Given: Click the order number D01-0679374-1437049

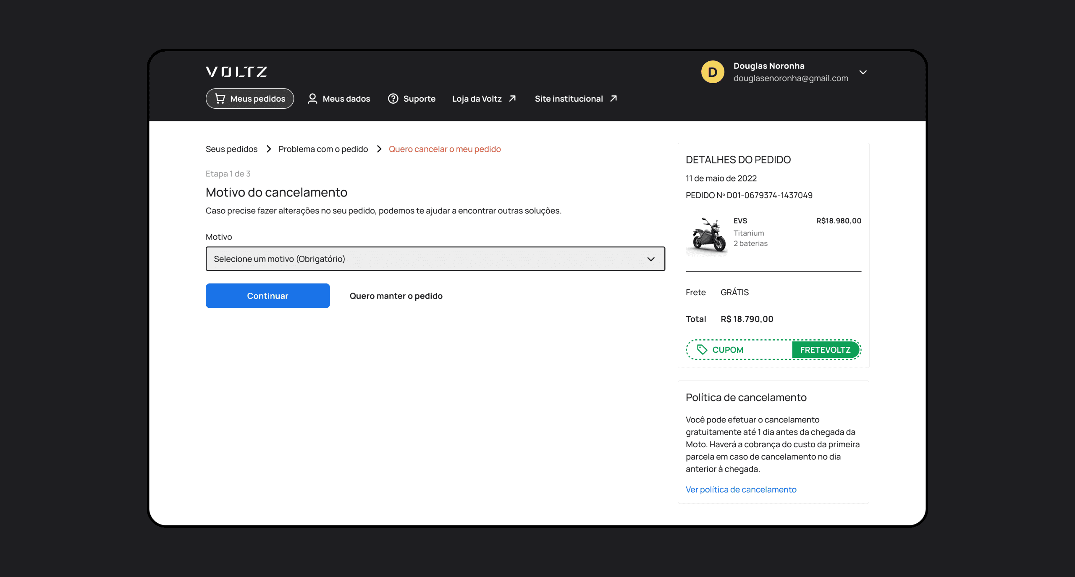Looking at the screenshot, I should point(770,195).
